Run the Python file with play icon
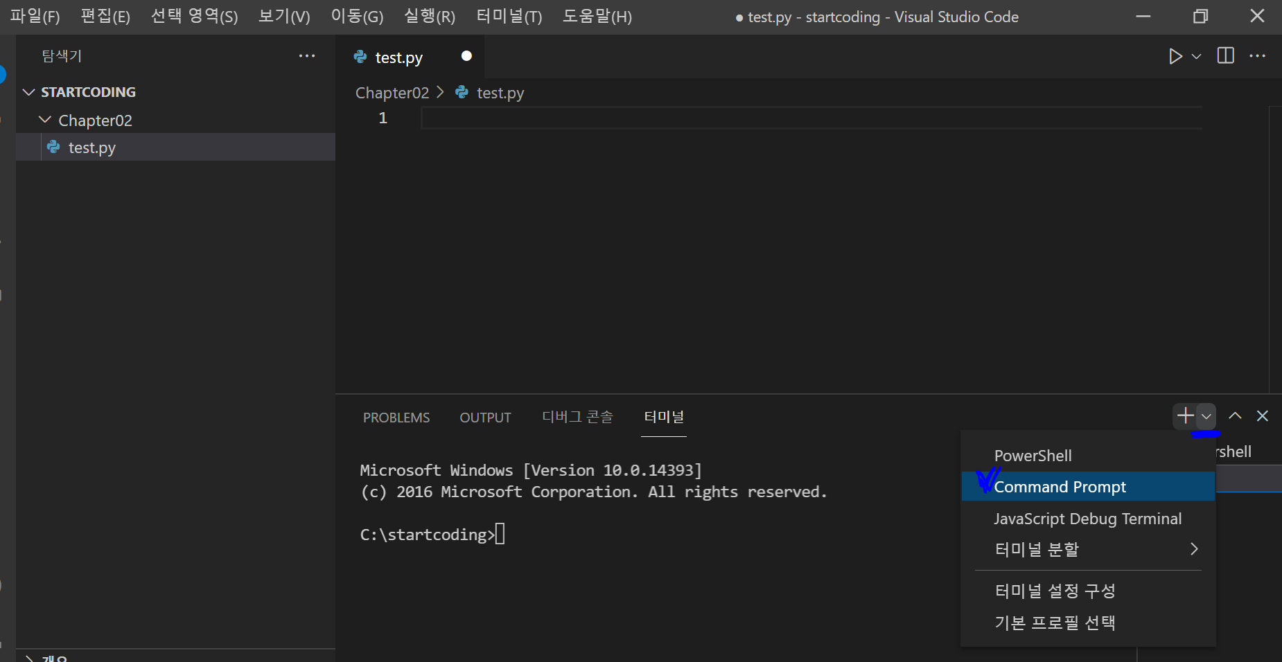The height and width of the screenshot is (662, 1282). [1175, 56]
